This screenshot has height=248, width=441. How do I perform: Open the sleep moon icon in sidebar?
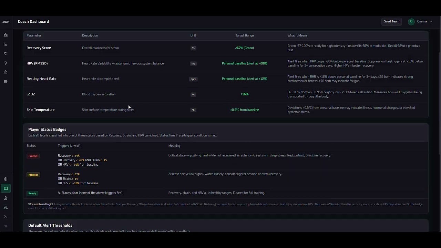(6, 44)
